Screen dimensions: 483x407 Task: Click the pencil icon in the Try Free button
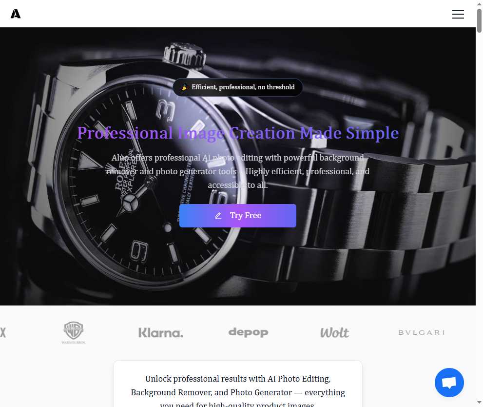click(x=218, y=216)
